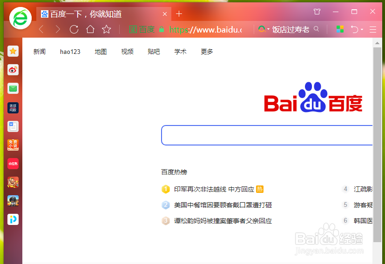Viewport: 385px width, 264px height.
Task: Open the green mail sidebar icon
Action: pyautogui.click(x=13, y=88)
